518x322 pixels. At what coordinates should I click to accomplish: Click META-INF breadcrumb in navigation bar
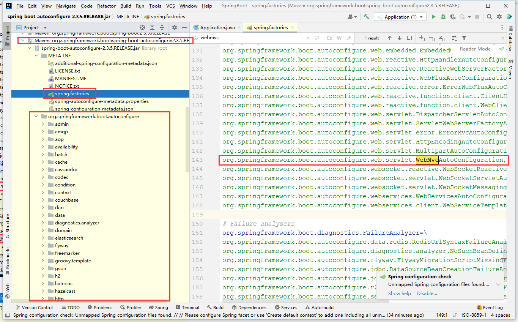tap(128, 17)
